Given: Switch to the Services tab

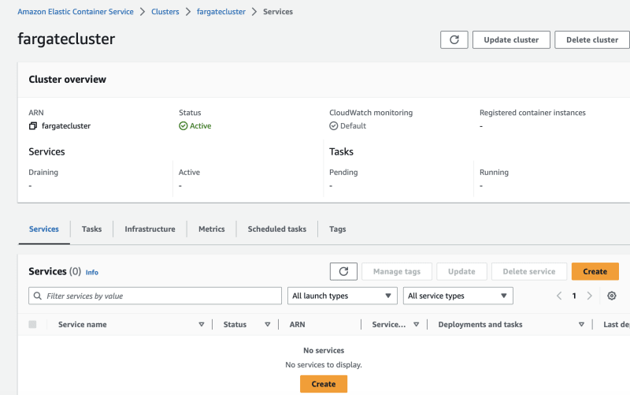Looking at the screenshot, I should coord(44,229).
